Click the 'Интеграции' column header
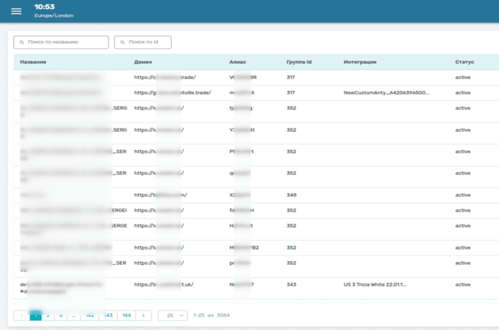This screenshot has width=499, height=330. [x=360, y=62]
